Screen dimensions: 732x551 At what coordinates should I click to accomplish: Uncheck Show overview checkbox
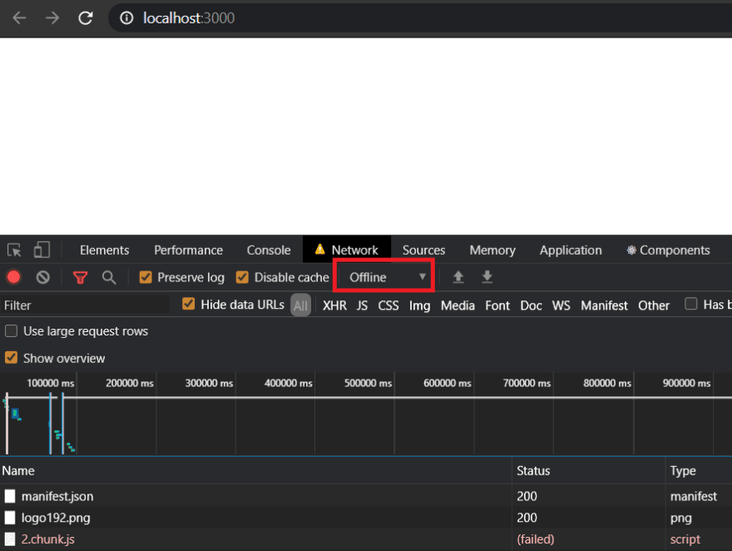coord(11,358)
